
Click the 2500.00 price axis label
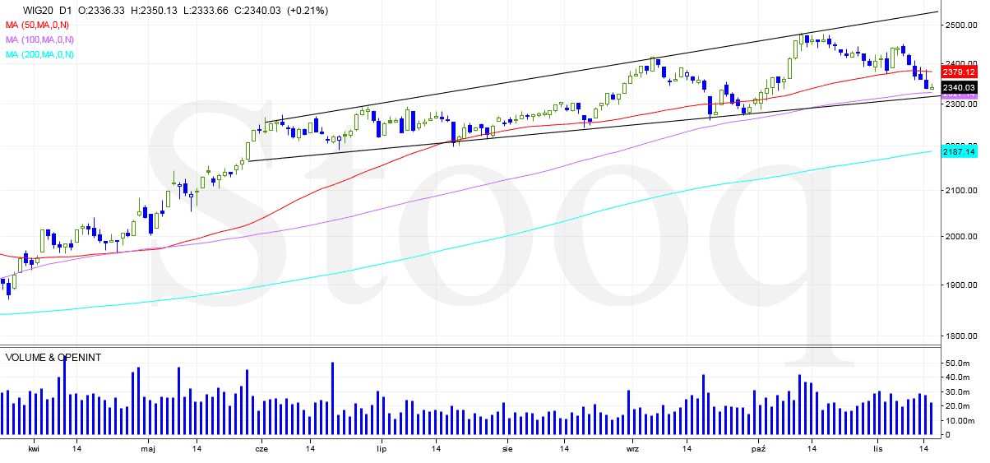[x=959, y=25]
